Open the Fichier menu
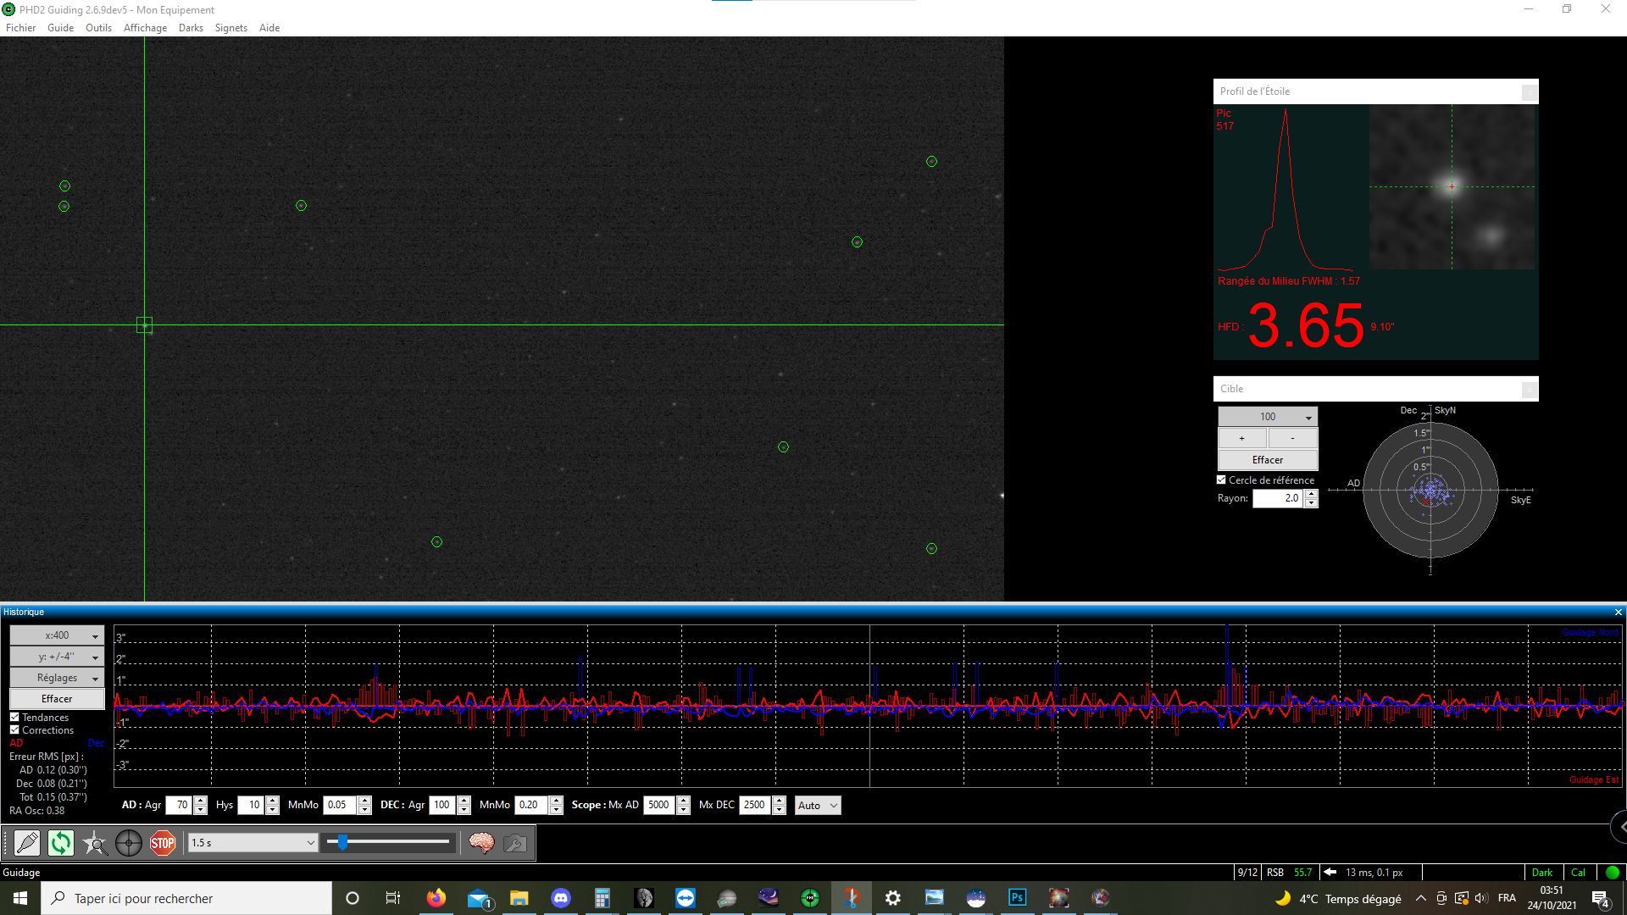Viewport: 1627px width, 915px height. tap(21, 28)
